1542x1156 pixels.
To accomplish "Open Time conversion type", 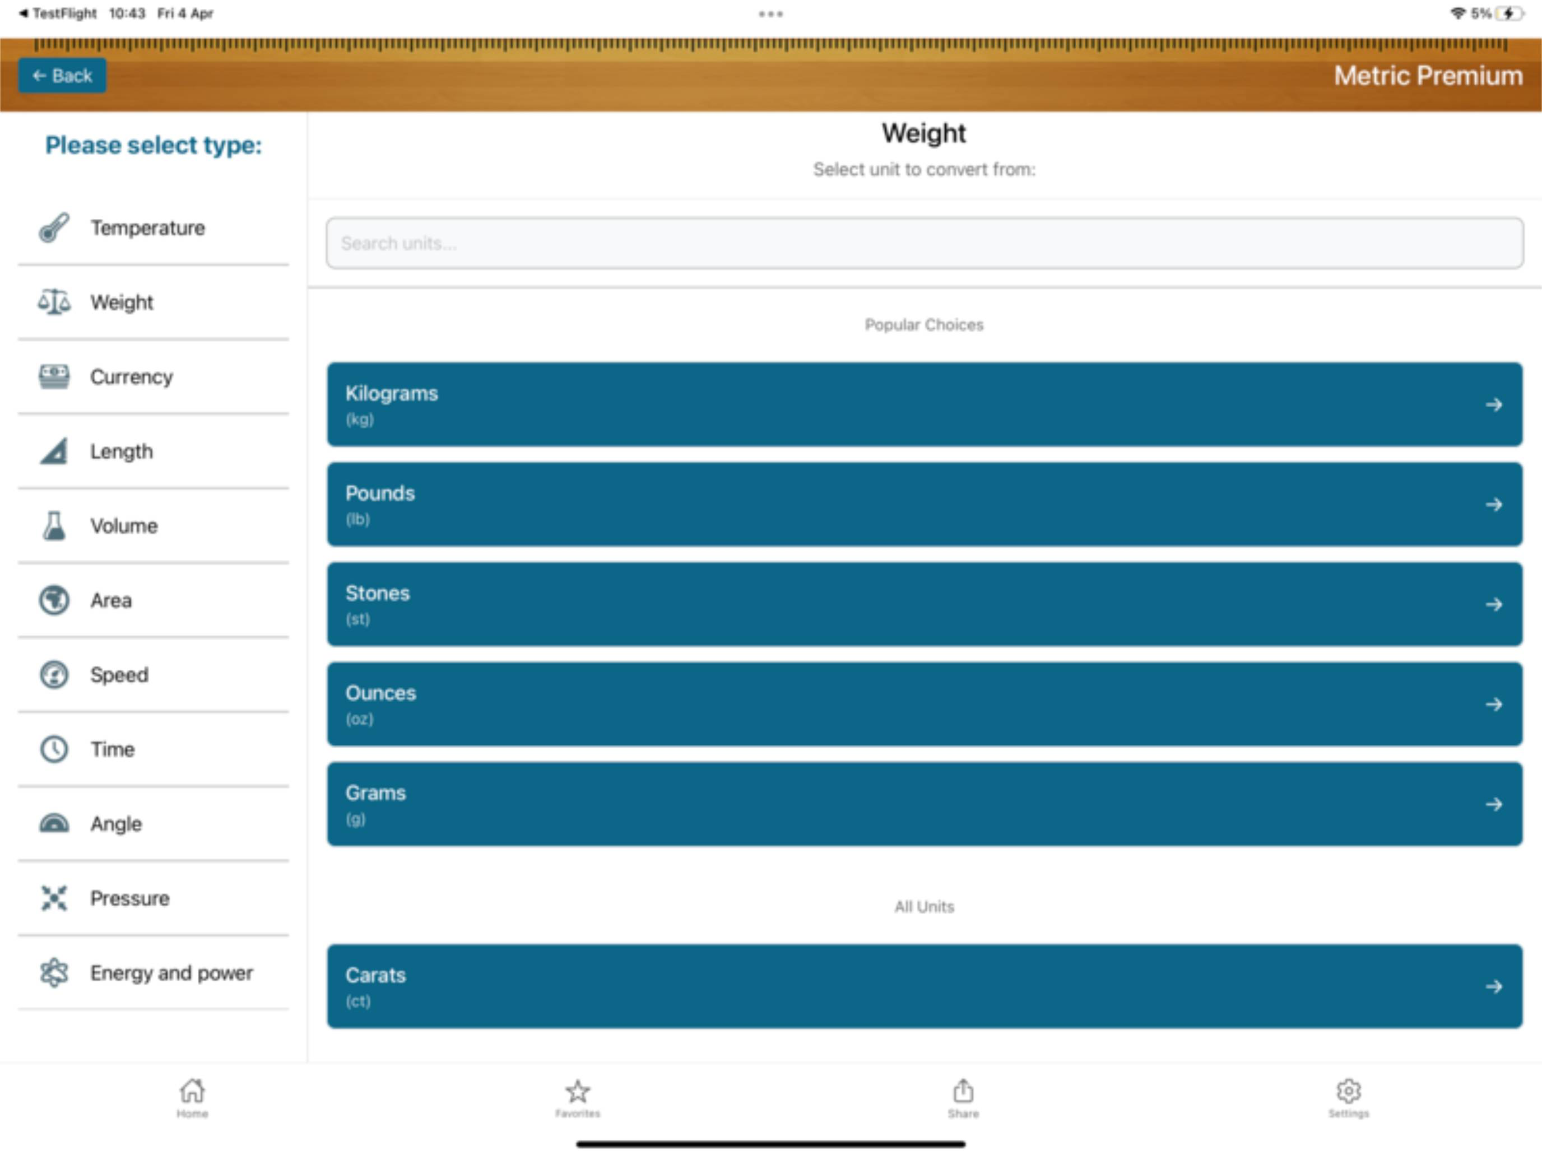I will tap(154, 750).
